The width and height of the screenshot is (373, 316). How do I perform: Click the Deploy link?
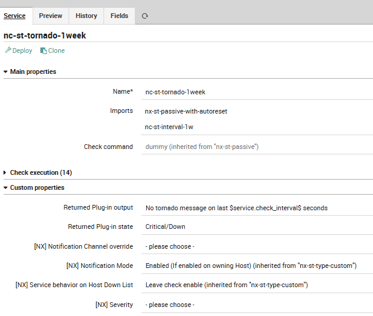pyautogui.click(x=22, y=50)
